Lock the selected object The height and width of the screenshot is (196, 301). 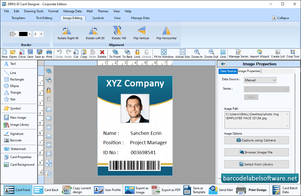137,54
